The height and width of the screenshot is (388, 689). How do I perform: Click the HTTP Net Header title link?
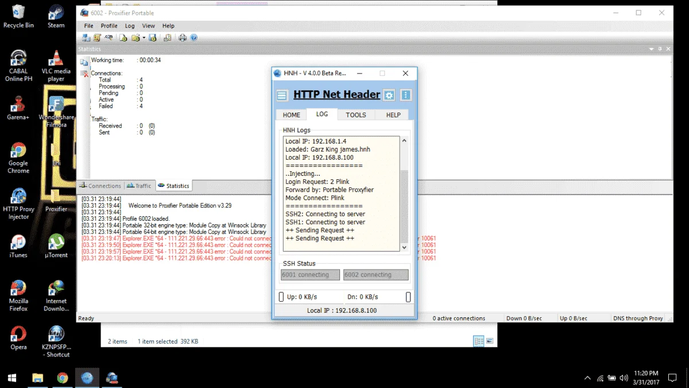[x=336, y=94]
